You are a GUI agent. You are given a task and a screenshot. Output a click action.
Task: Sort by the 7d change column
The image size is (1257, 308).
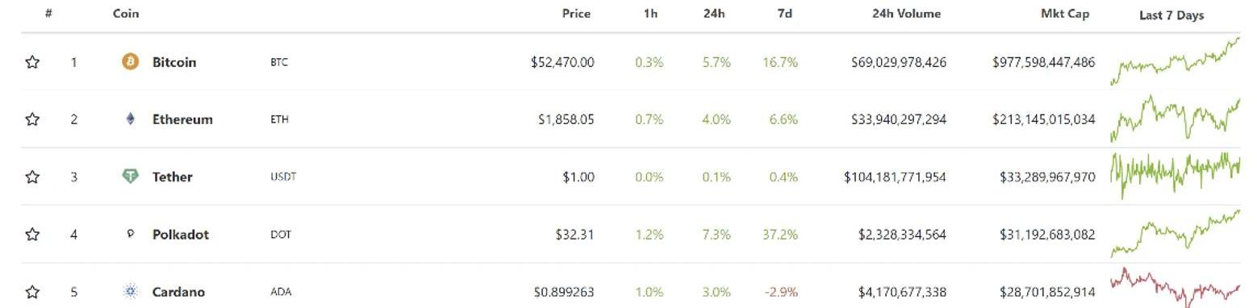coord(784,14)
